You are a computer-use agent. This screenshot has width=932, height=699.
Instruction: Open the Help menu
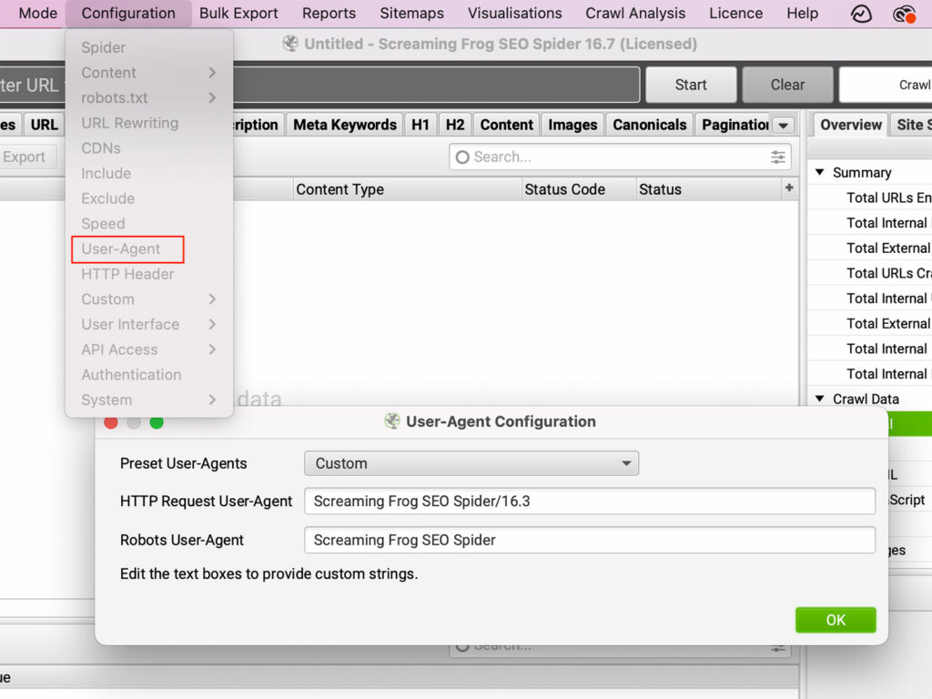[803, 13]
